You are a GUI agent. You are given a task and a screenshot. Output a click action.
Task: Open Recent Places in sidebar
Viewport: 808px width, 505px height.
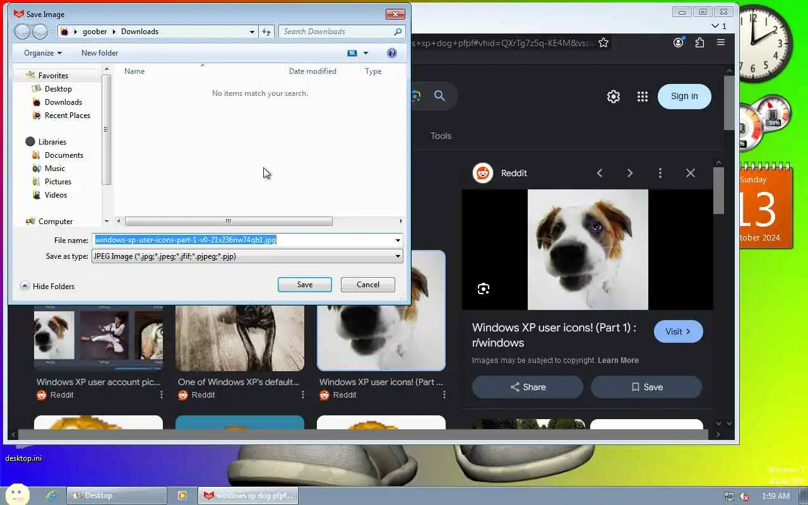pos(67,116)
